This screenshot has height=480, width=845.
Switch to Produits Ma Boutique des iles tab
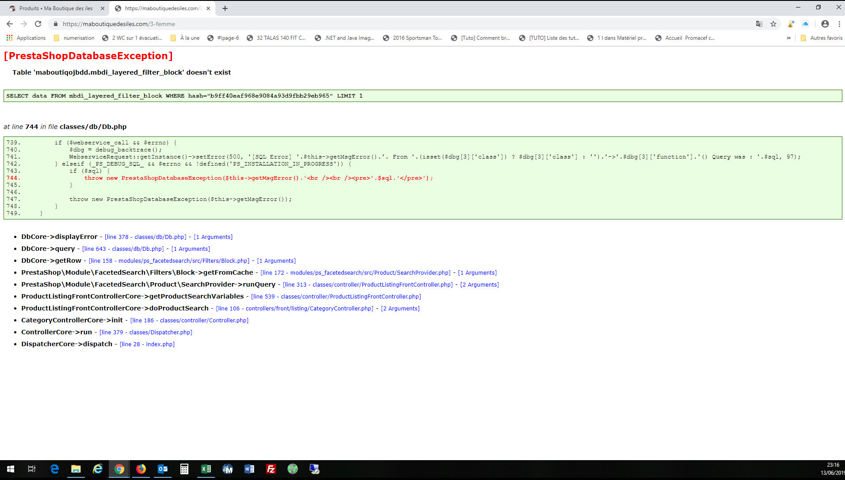coord(56,8)
